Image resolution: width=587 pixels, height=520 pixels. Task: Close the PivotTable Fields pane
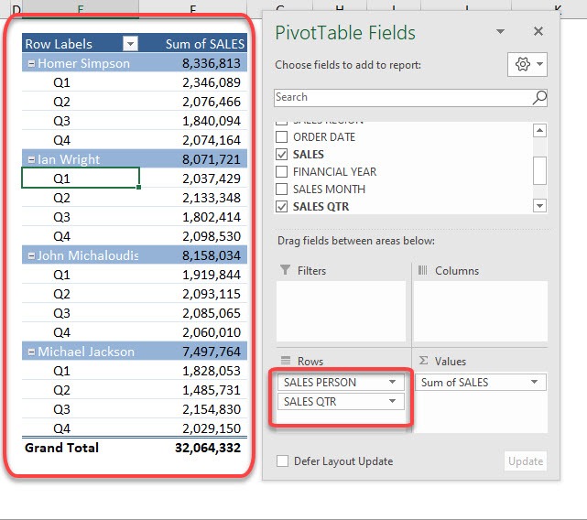tap(538, 31)
